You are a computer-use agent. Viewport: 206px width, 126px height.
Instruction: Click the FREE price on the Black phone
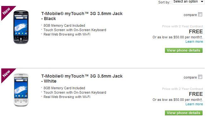(196, 32)
